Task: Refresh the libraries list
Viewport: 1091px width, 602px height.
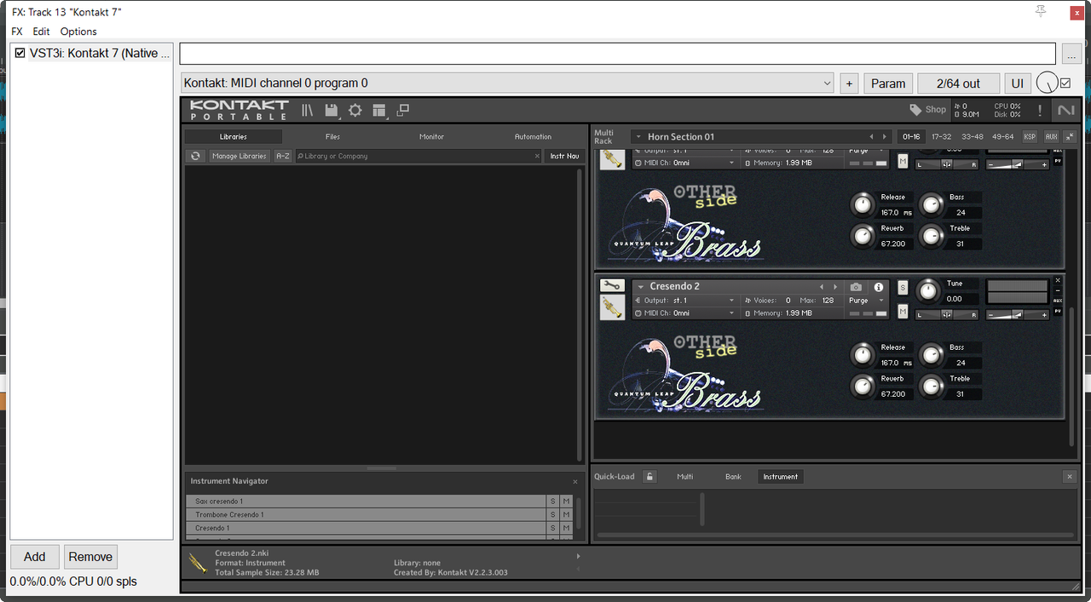Action: coord(196,156)
